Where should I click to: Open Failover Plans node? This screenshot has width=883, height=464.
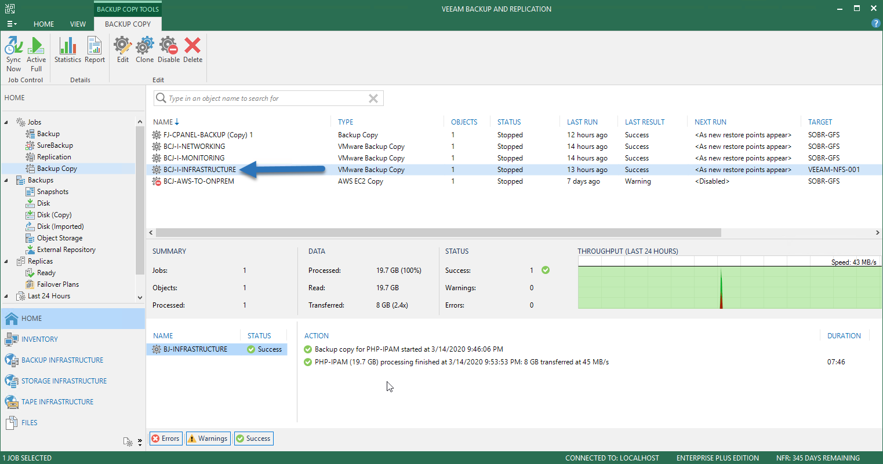[58, 284]
